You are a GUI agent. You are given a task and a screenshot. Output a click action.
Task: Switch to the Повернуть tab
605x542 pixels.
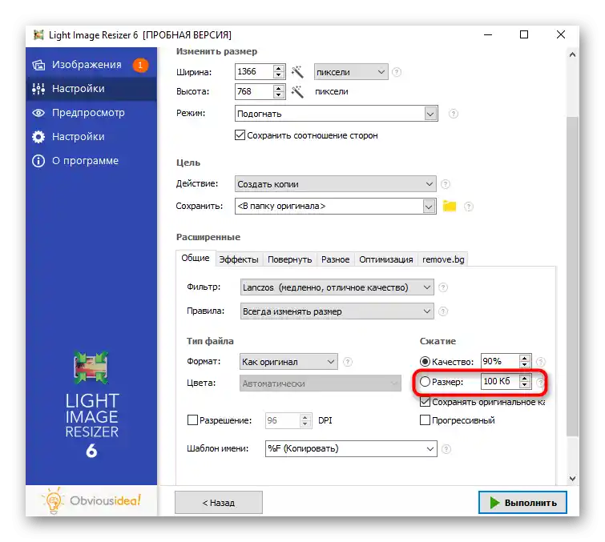click(x=289, y=259)
